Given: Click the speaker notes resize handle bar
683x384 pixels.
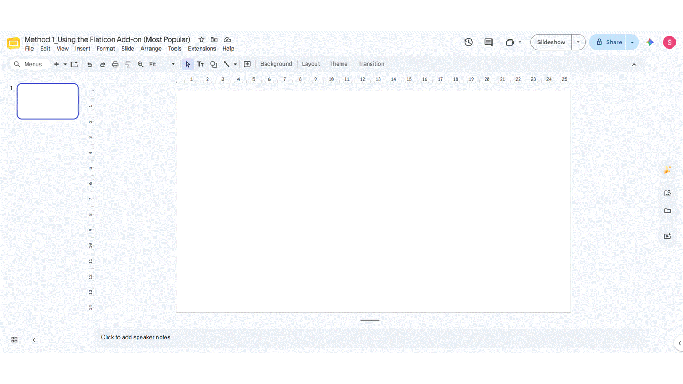Looking at the screenshot, I should [370, 321].
